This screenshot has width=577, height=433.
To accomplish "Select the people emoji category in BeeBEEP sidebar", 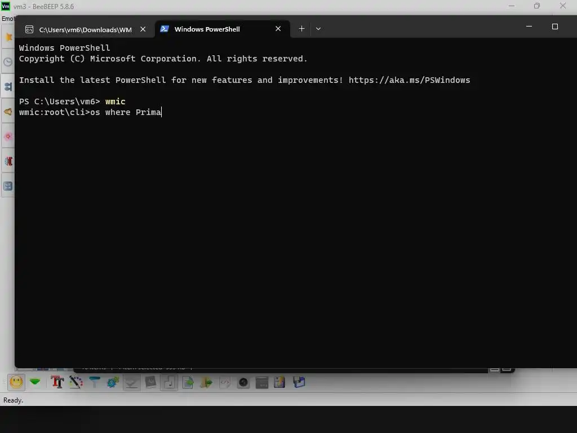I will coord(8,86).
